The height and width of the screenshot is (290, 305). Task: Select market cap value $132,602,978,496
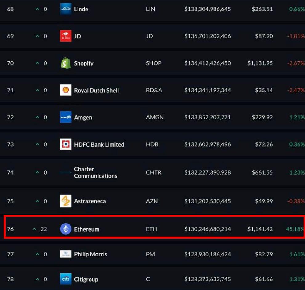(x=207, y=144)
